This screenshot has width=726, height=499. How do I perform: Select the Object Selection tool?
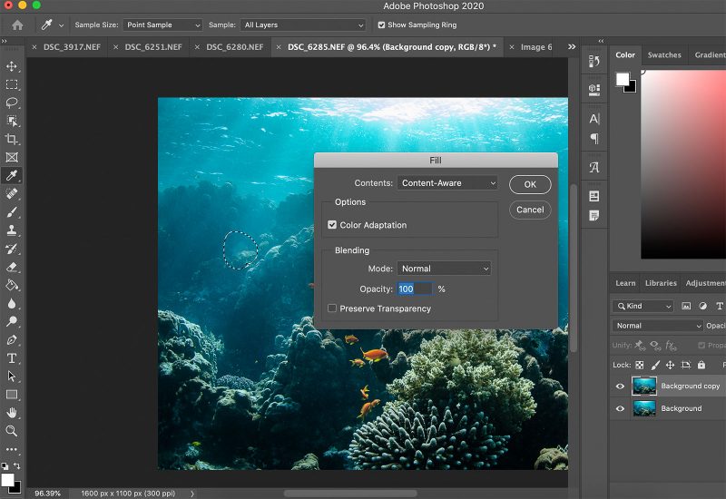(12, 121)
